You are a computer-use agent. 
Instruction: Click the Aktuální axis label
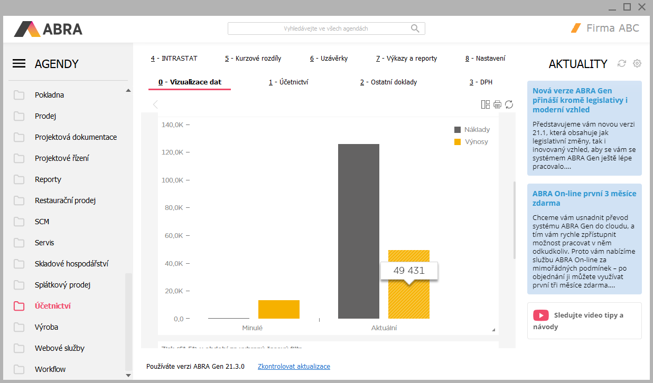click(384, 328)
